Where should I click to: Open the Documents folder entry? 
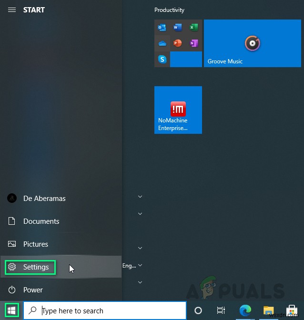click(x=61, y=221)
